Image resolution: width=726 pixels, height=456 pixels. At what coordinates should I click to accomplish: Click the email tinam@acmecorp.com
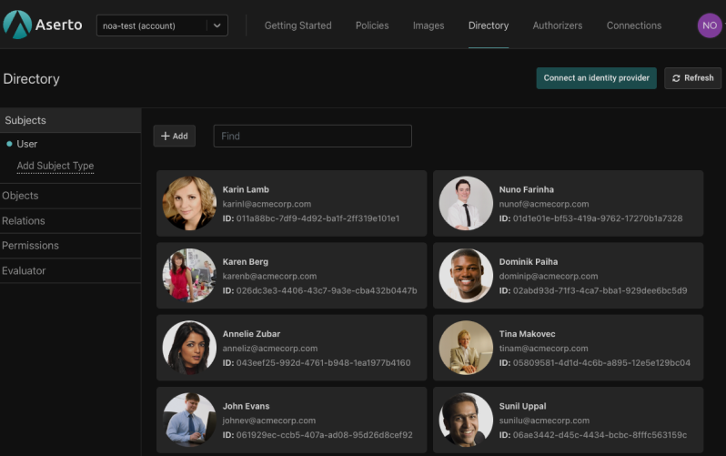click(543, 349)
